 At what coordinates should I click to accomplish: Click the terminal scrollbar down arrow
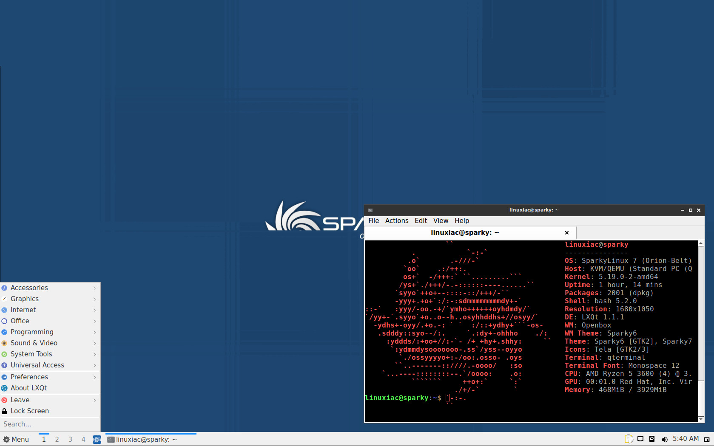pyautogui.click(x=701, y=419)
